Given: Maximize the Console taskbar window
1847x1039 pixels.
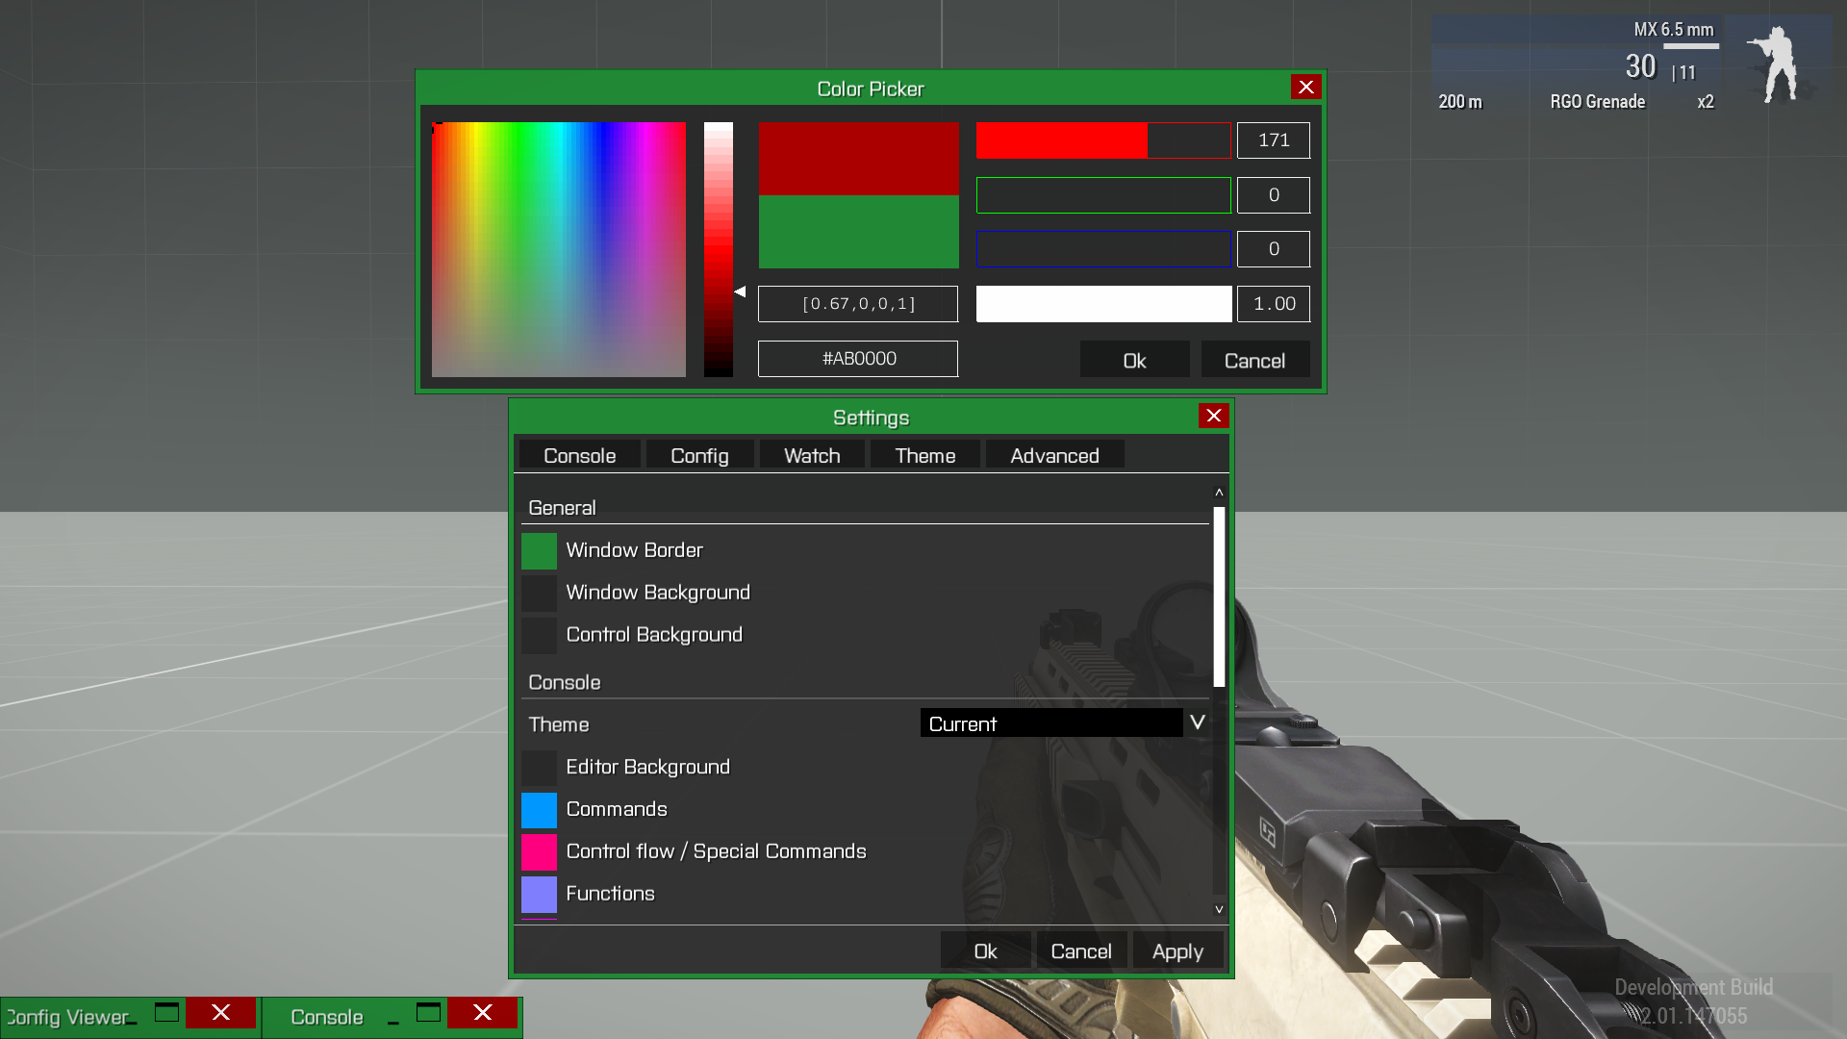Looking at the screenshot, I should (x=429, y=1012).
